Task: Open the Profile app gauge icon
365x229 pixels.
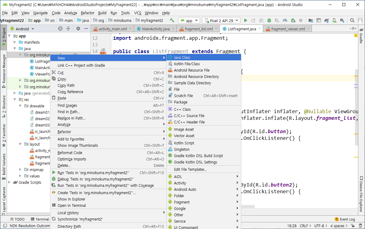Action: (x=285, y=20)
